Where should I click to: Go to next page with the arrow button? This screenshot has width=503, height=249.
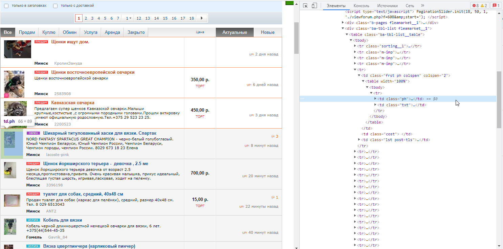(x=202, y=18)
